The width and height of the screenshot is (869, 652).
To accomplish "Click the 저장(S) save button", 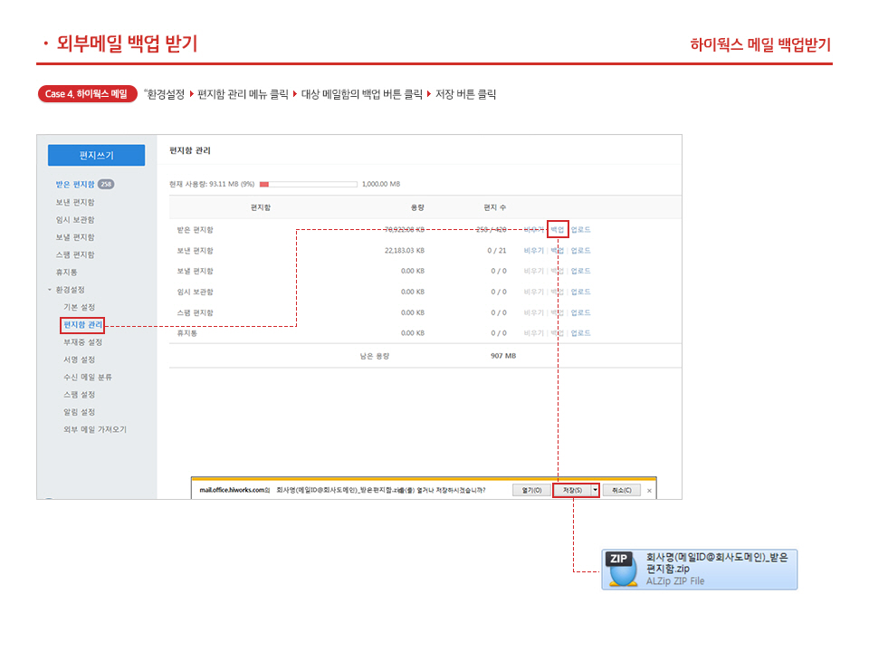I will click(571, 490).
